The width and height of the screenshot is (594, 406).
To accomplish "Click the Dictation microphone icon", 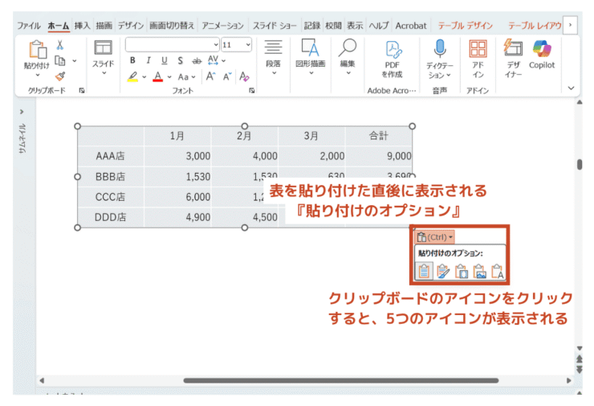I will click(x=439, y=50).
